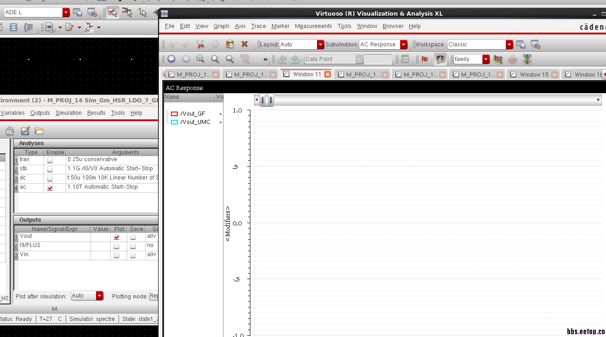Image resolution: width=606 pixels, height=337 pixels.
Task: Expand the arrow beside check-and-save icon
Action: (x=60, y=28)
